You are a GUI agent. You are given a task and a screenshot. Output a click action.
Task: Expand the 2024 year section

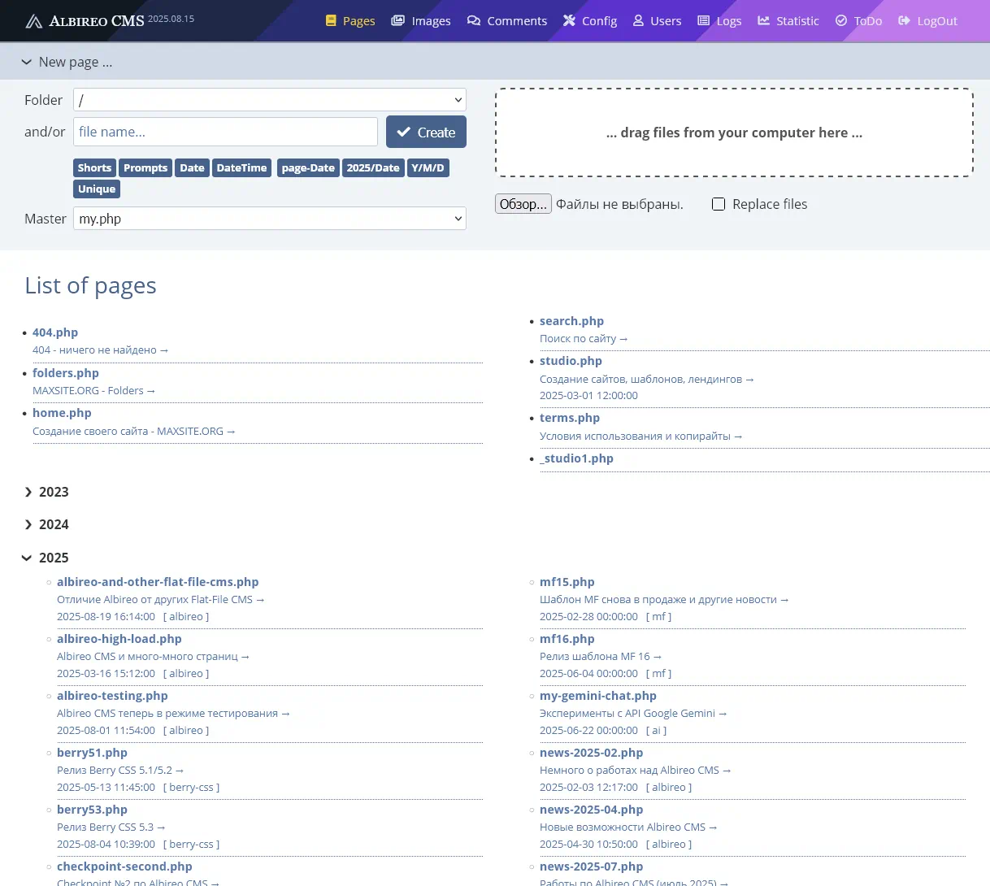[28, 524]
